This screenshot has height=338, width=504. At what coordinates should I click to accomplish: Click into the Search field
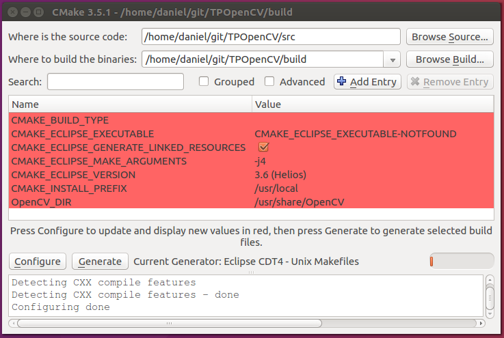tap(116, 82)
